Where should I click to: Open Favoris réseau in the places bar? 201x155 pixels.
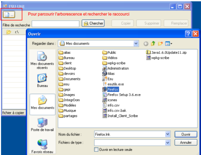(42, 146)
